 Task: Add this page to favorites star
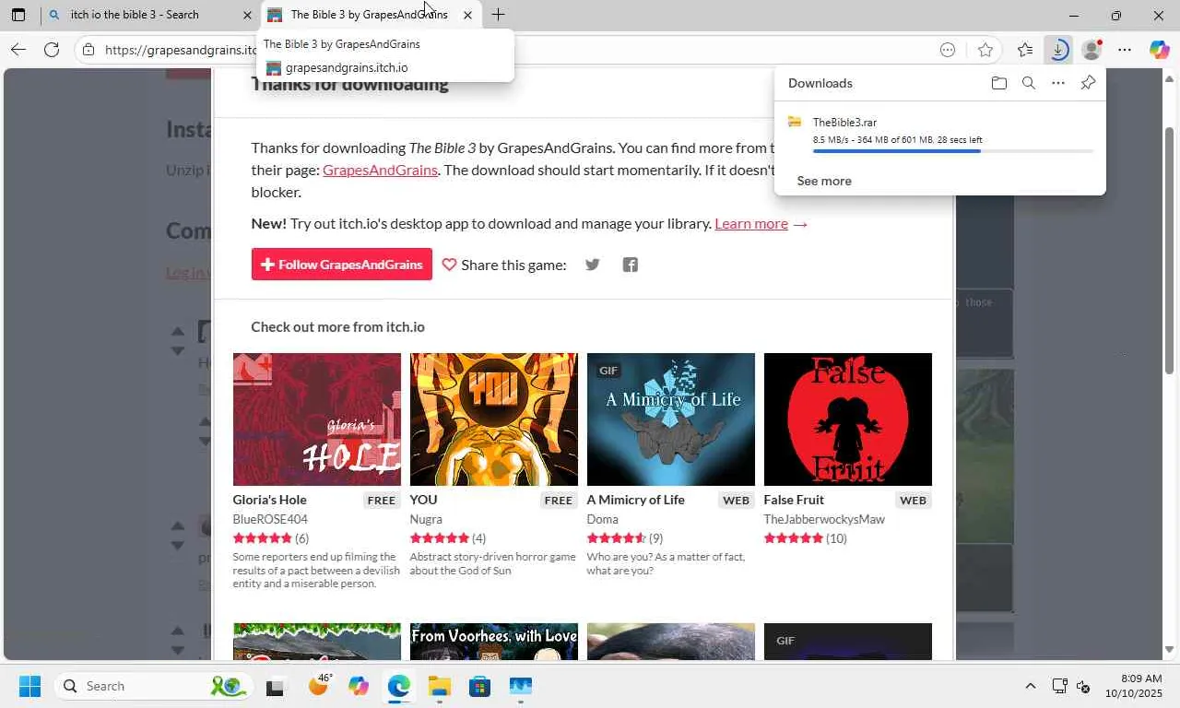[985, 50]
